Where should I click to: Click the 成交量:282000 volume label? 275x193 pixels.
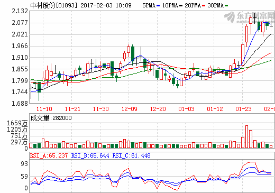coord(51,118)
